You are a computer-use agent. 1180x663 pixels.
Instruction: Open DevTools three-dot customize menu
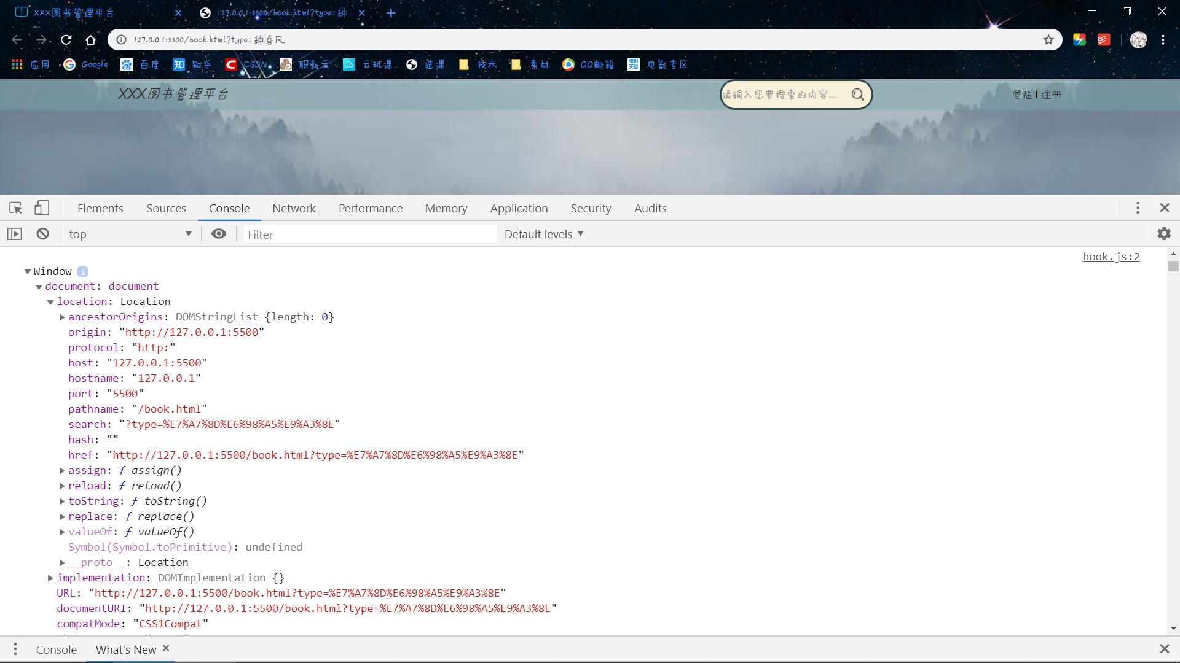[1138, 208]
